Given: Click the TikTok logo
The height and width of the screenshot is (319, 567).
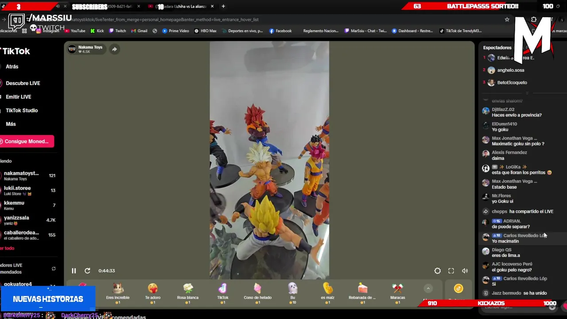Looking at the screenshot, I should point(16,51).
